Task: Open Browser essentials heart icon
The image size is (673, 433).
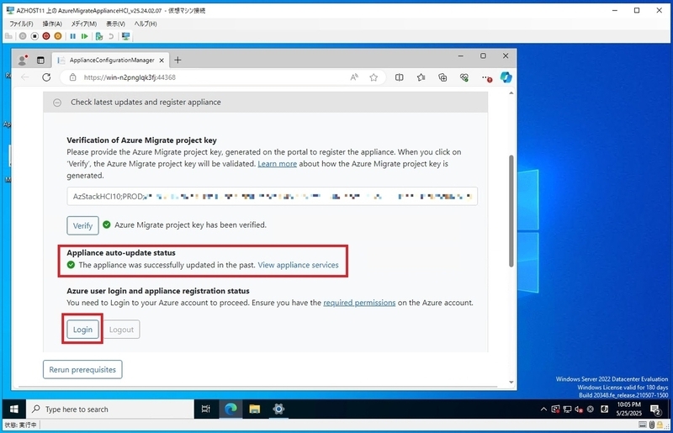Action: click(x=464, y=77)
